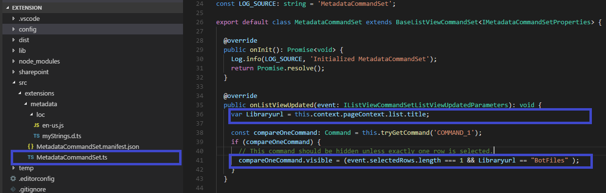Click the Libraryurl variable declaration on line 36
This screenshot has width=606, height=193.
click(x=265, y=114)
